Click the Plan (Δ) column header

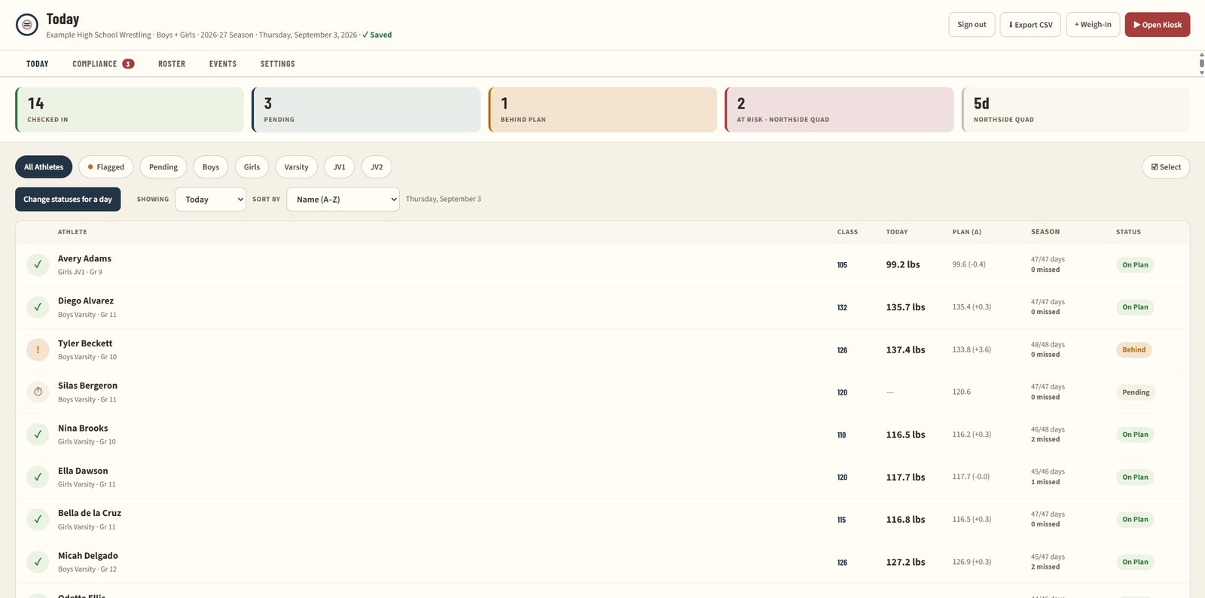(967, 232)
